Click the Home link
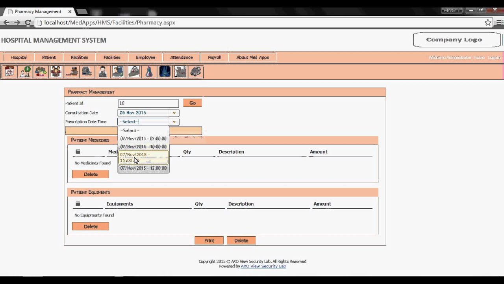Viewport: 504px width, 284px height. click(479, 58)
